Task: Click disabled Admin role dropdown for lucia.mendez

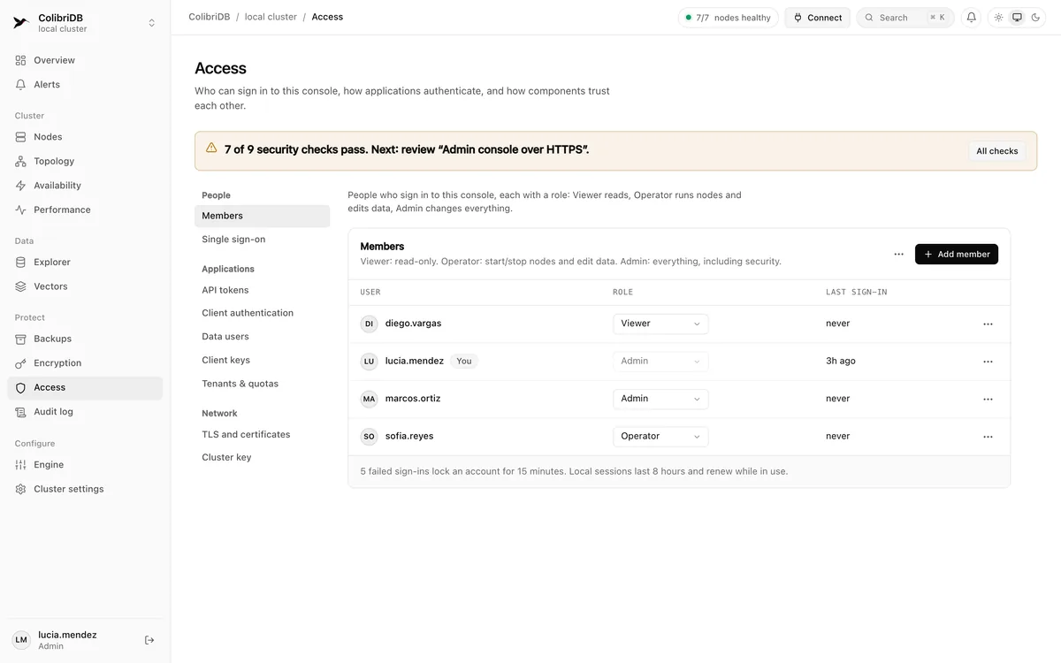Action: (660, 362)
